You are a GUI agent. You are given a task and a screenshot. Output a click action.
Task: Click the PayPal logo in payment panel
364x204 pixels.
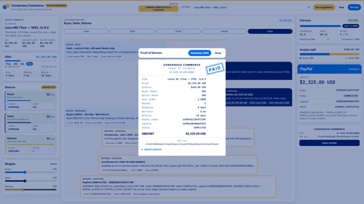coord(306,69)
